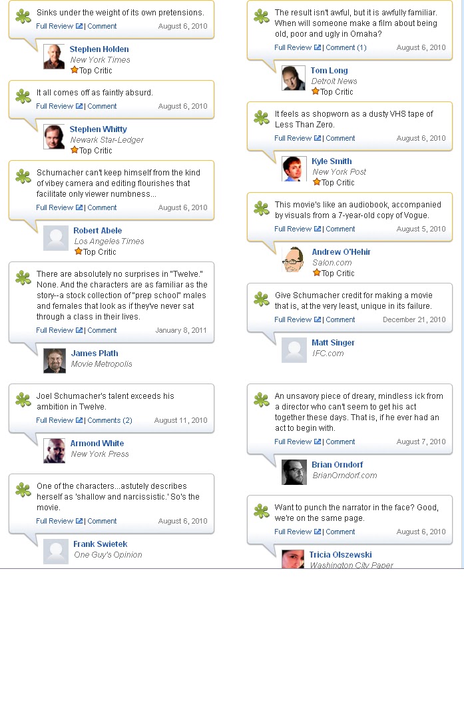
Task: Open Stephen Holden's profile photo
Action: pyautogui.click(x=54, y=57)
